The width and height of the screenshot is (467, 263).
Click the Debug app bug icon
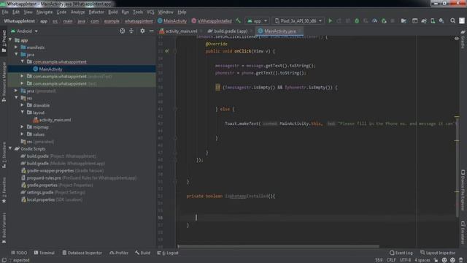click(x=357, y=21)
